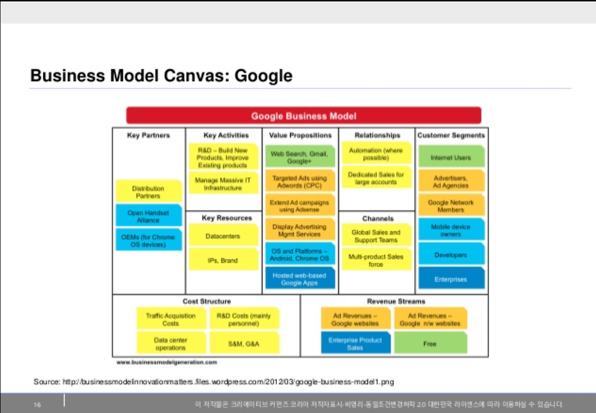596x413 pixels.
Task: Click the "Open Handset Alliance" note
Action: [x=149, y=216]
